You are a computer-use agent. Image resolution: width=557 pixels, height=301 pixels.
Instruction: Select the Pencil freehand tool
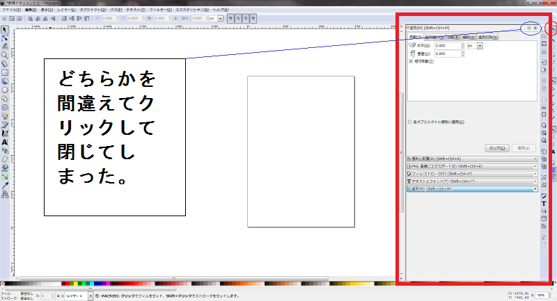(5, 116)
